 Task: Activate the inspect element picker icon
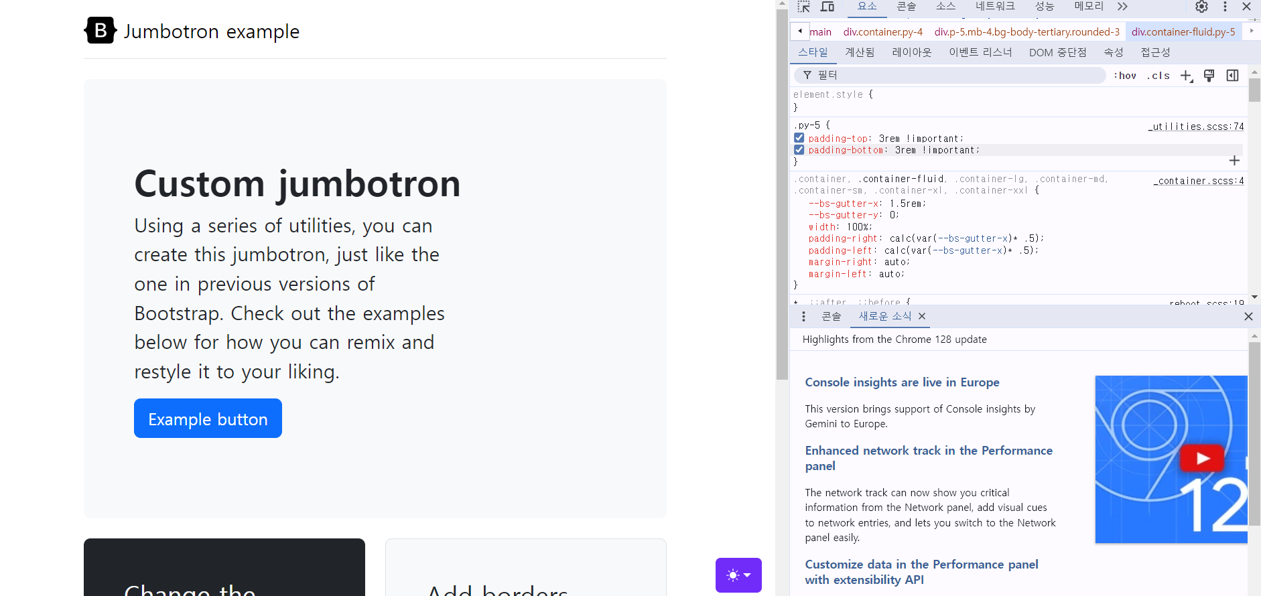point(803,7)
